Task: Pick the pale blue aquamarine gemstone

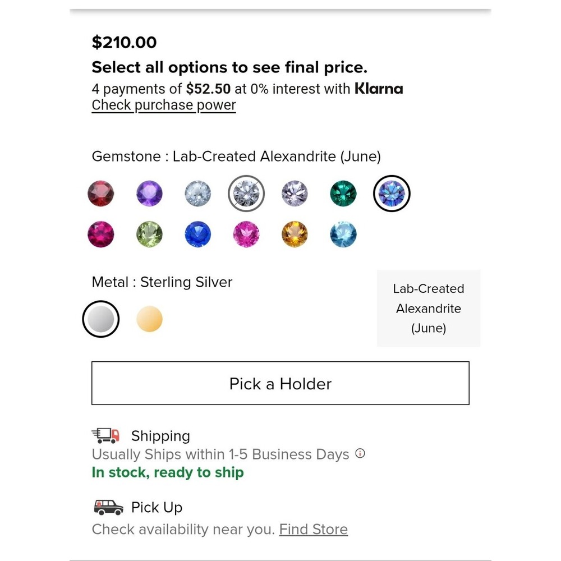Action: [x=198, y=194]
